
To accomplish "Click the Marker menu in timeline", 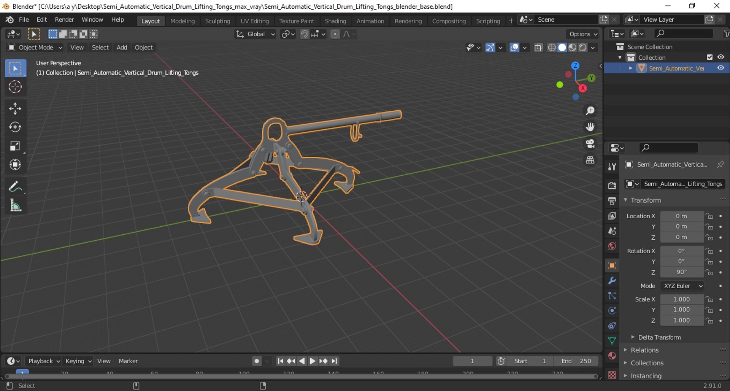I will (128, 361).
